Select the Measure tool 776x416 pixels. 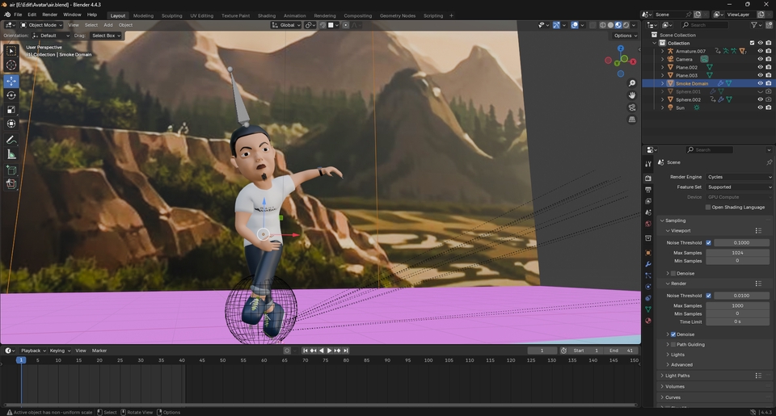[11, 154]
